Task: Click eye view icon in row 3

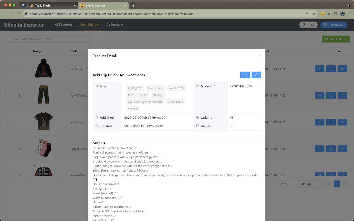Action: tap(342, 122)
